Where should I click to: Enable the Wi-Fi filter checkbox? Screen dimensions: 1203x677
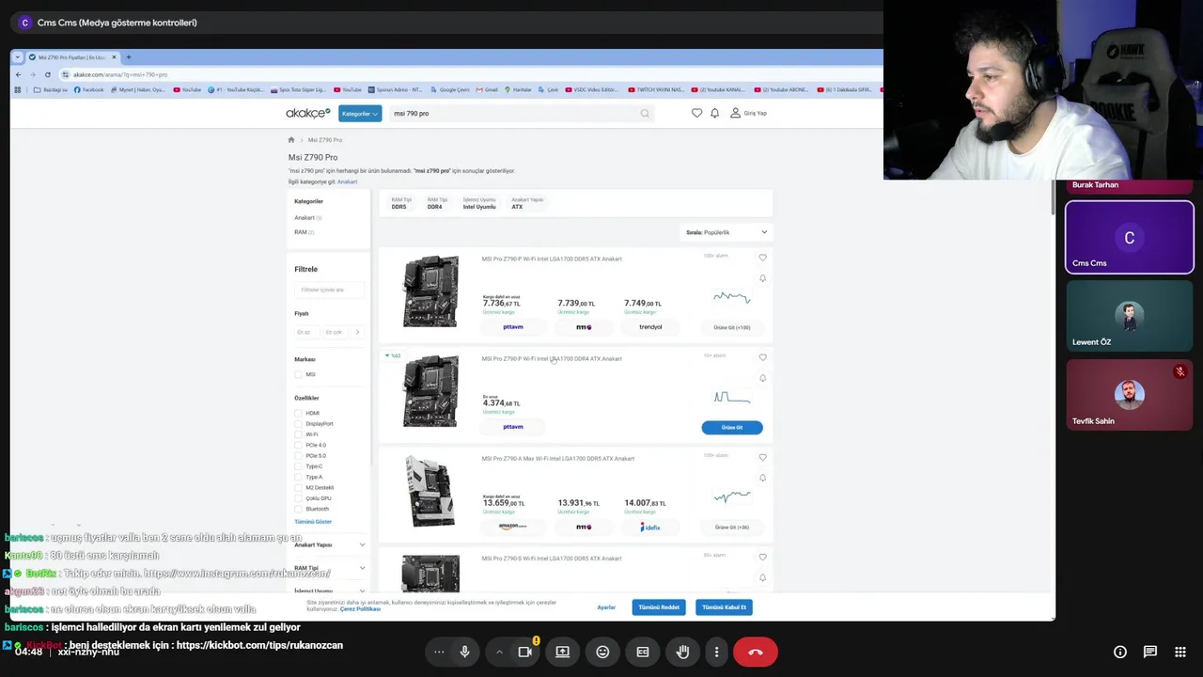(x=299, y=434)
